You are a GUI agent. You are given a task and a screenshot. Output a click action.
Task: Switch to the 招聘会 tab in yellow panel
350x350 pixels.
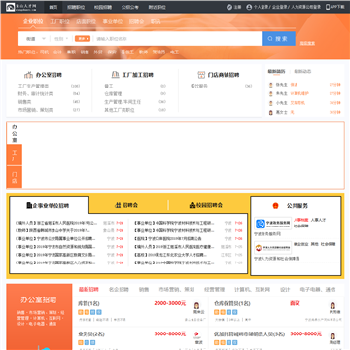coord(126,205)
